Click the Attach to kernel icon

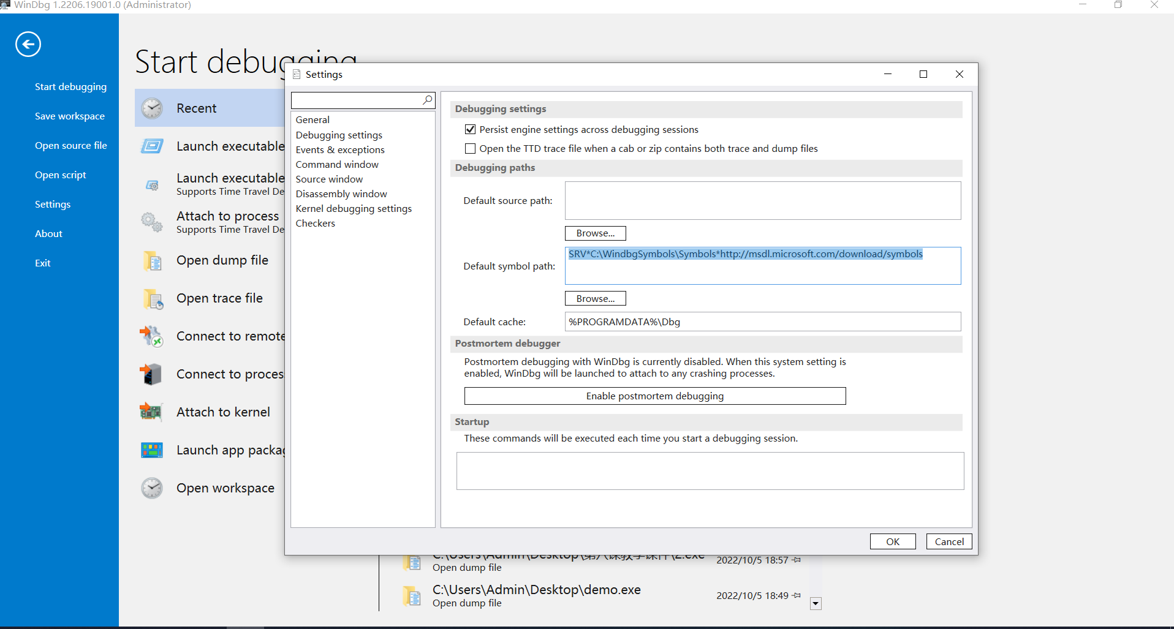152,412
